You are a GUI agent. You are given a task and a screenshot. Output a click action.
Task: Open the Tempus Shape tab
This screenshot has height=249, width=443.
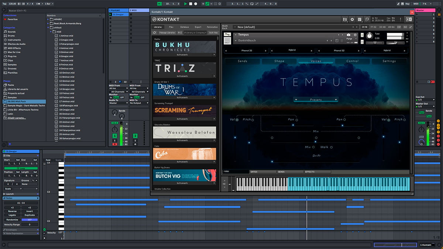[x=279, y=61]
